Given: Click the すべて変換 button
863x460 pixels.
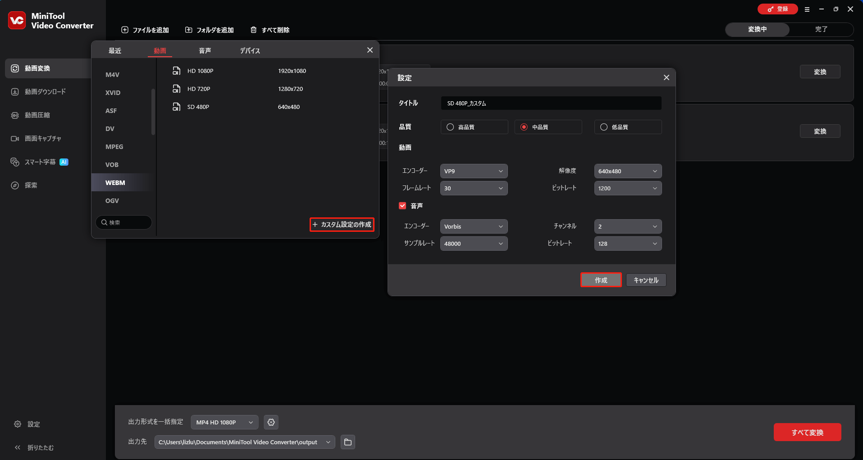Looking at the screenshot, I should coord(807,432).
